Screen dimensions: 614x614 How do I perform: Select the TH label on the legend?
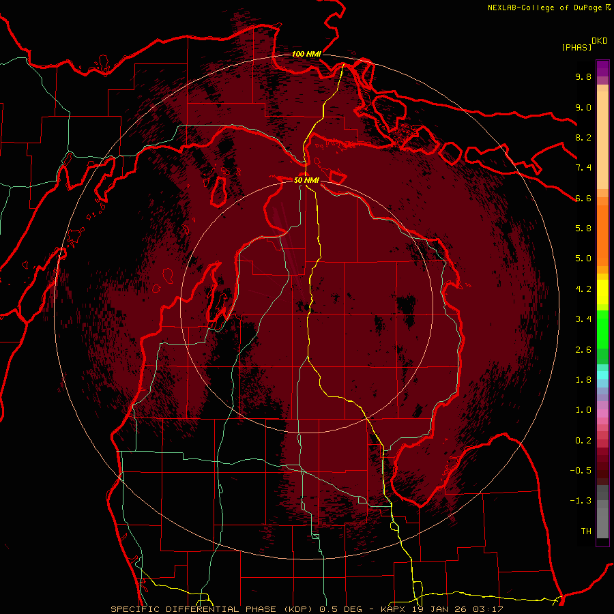(x=586, y=531)
